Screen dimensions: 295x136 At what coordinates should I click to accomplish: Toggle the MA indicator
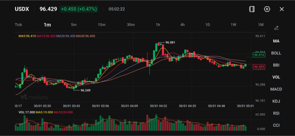tap(276, 41)
